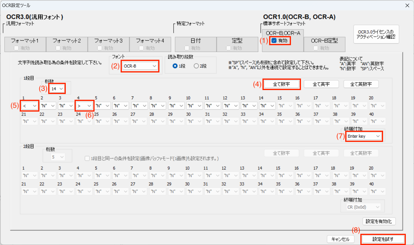The height and width of the screenshot is (245, 414).
Task: Close the OCR設定ツール window
Action: coord(407,5)
